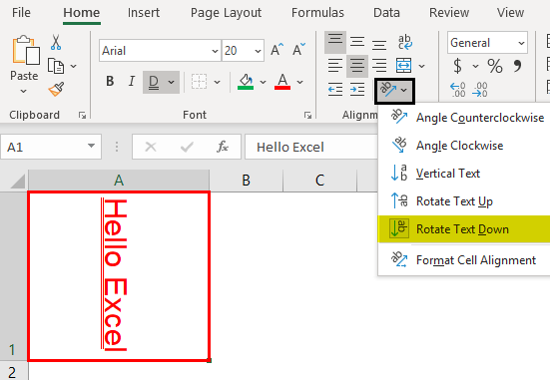550x380 pixels.
Task: Switch to the Data tab
Action: (386, 13)
